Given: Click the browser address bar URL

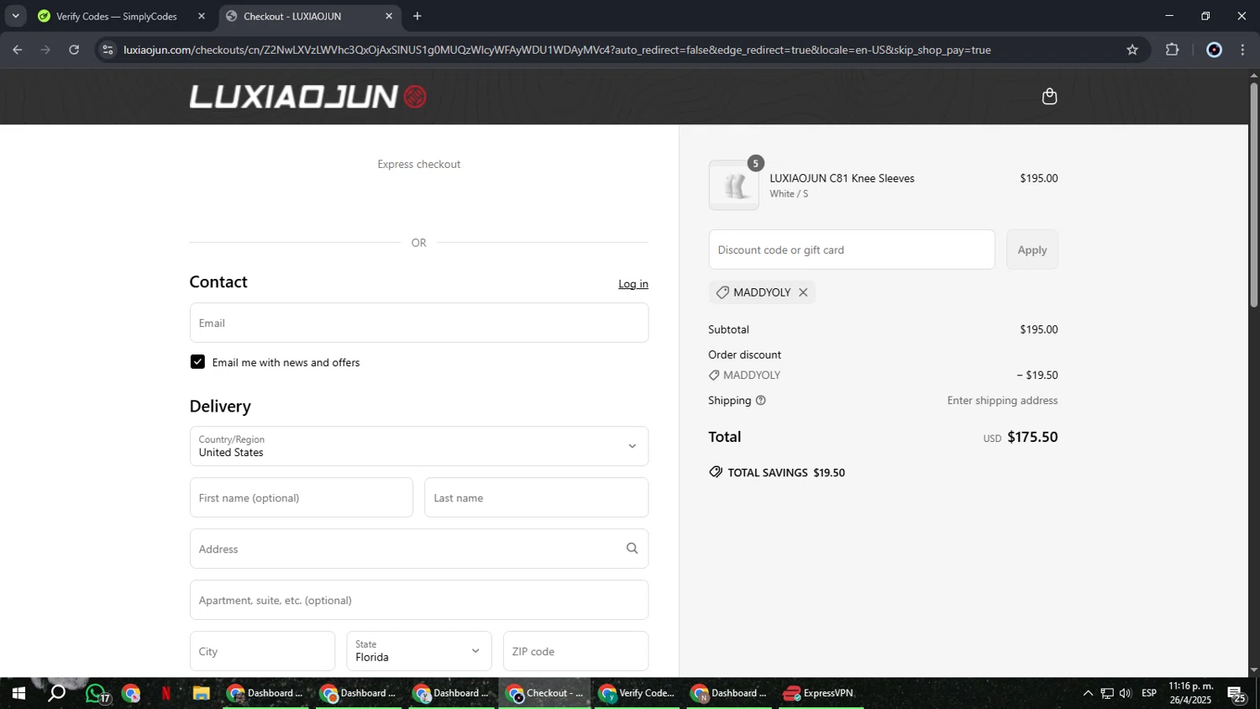Looking at the screenshot, I should click(x=557, y=50).
